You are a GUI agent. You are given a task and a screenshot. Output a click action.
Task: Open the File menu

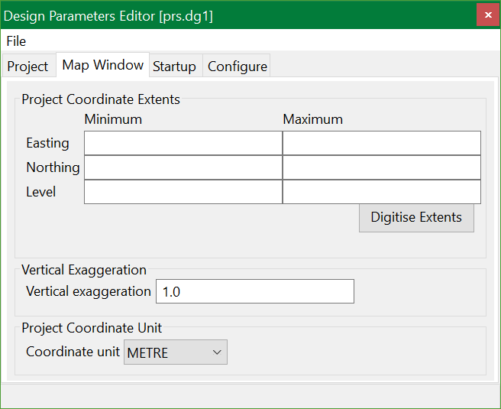point(16,41)
